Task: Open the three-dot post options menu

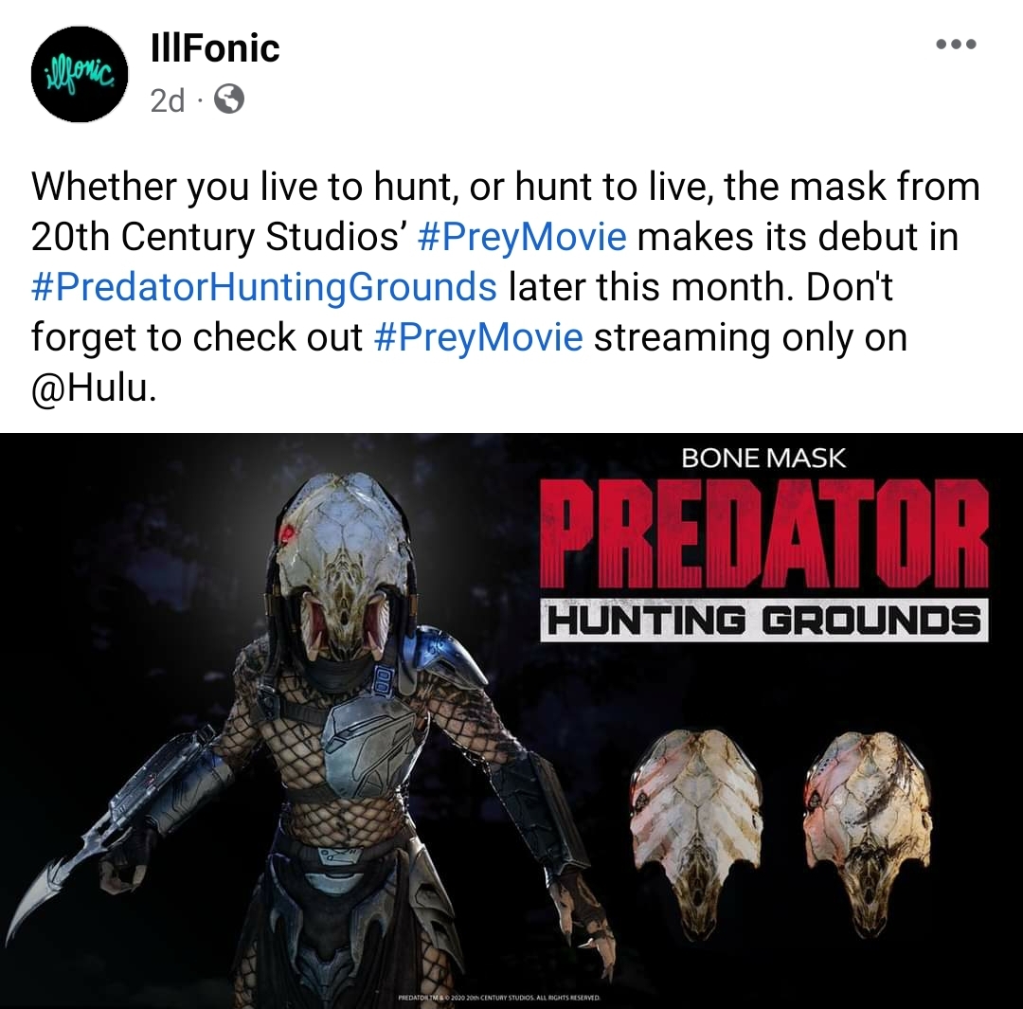Action: pos(956,45)
